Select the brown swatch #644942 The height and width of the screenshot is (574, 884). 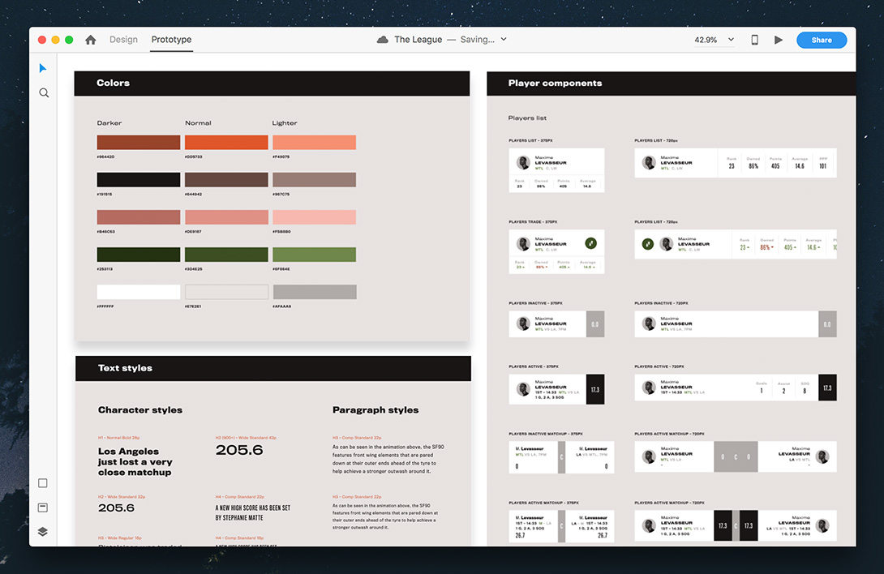226,179
